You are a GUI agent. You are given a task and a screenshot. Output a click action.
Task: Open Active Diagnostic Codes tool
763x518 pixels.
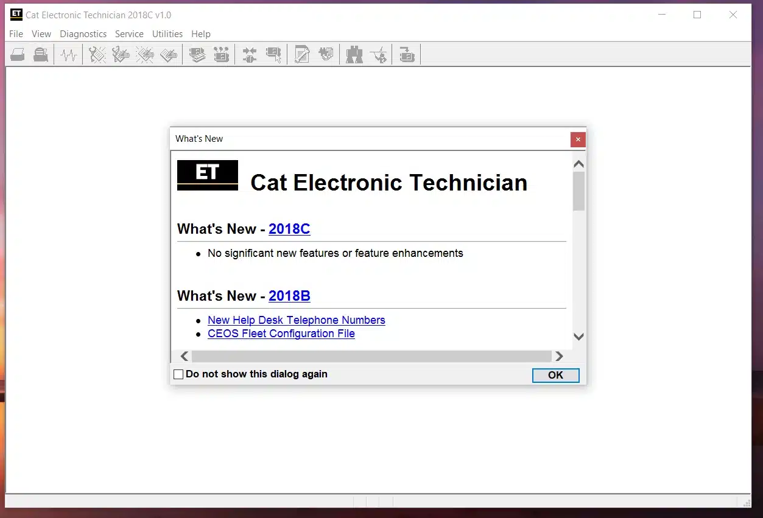click(x=96, y=54)
